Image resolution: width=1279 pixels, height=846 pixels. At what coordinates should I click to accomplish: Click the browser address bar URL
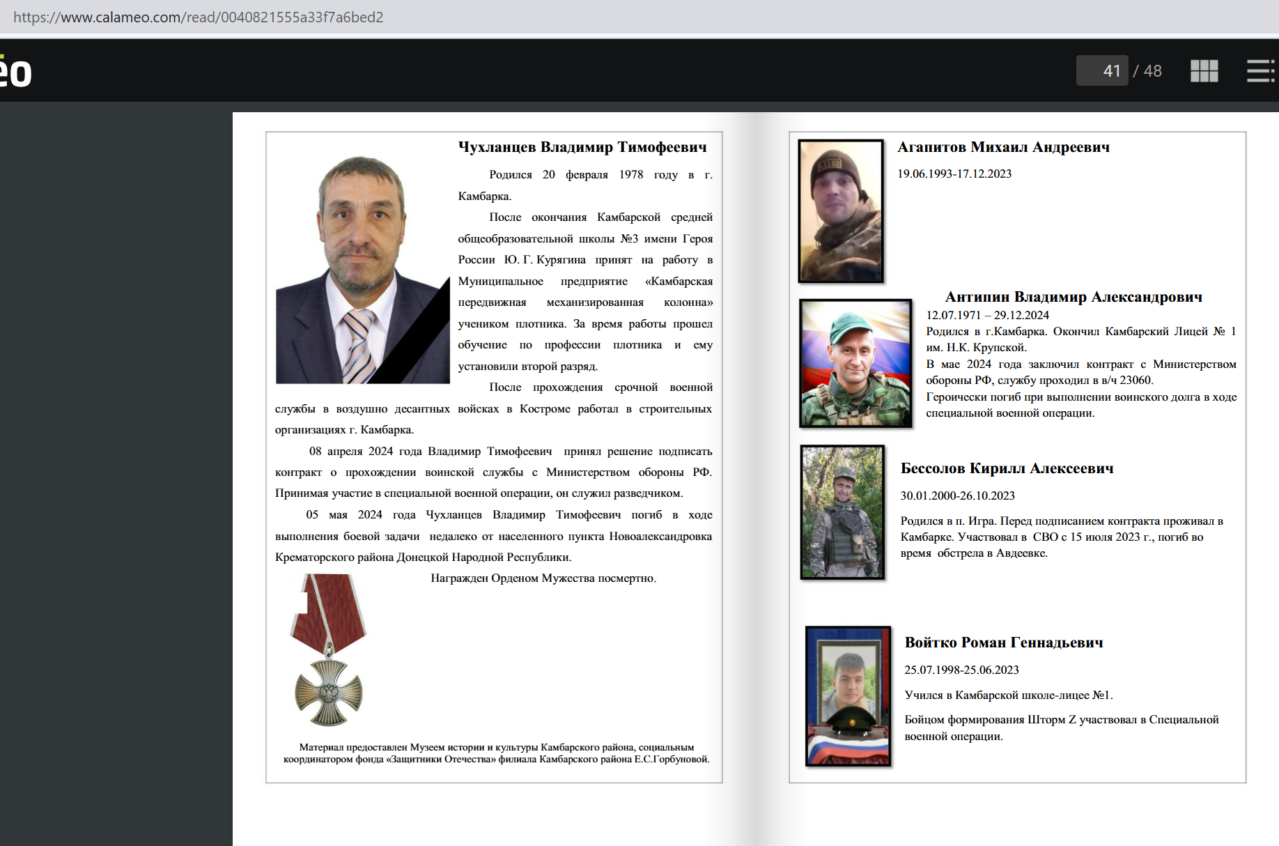click(199, 17)
